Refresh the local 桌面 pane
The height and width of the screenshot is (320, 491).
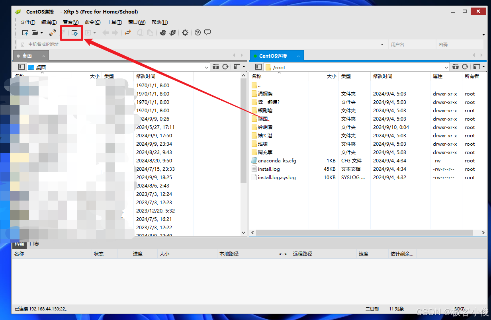pyautogui.click(x=225, y=67)
